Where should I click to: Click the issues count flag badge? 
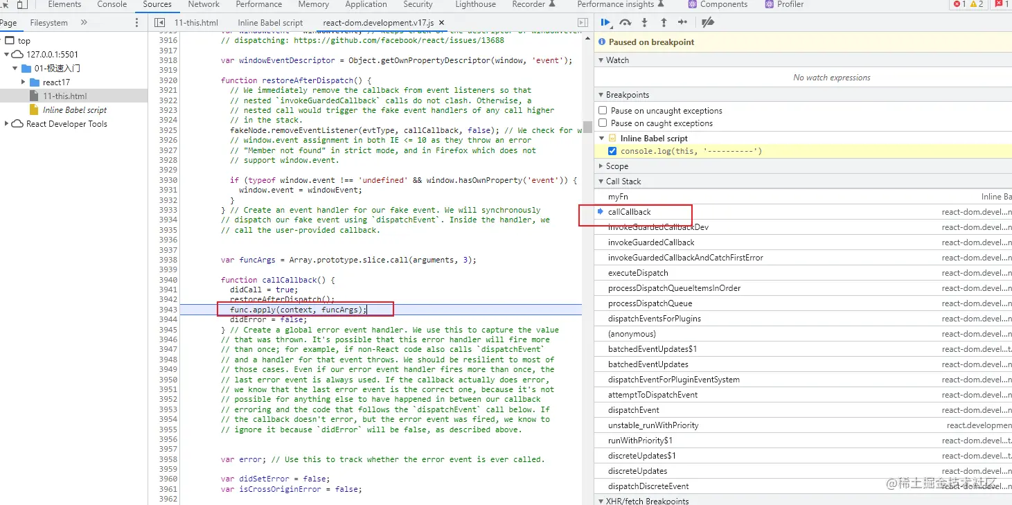[x=1002, y=4]
